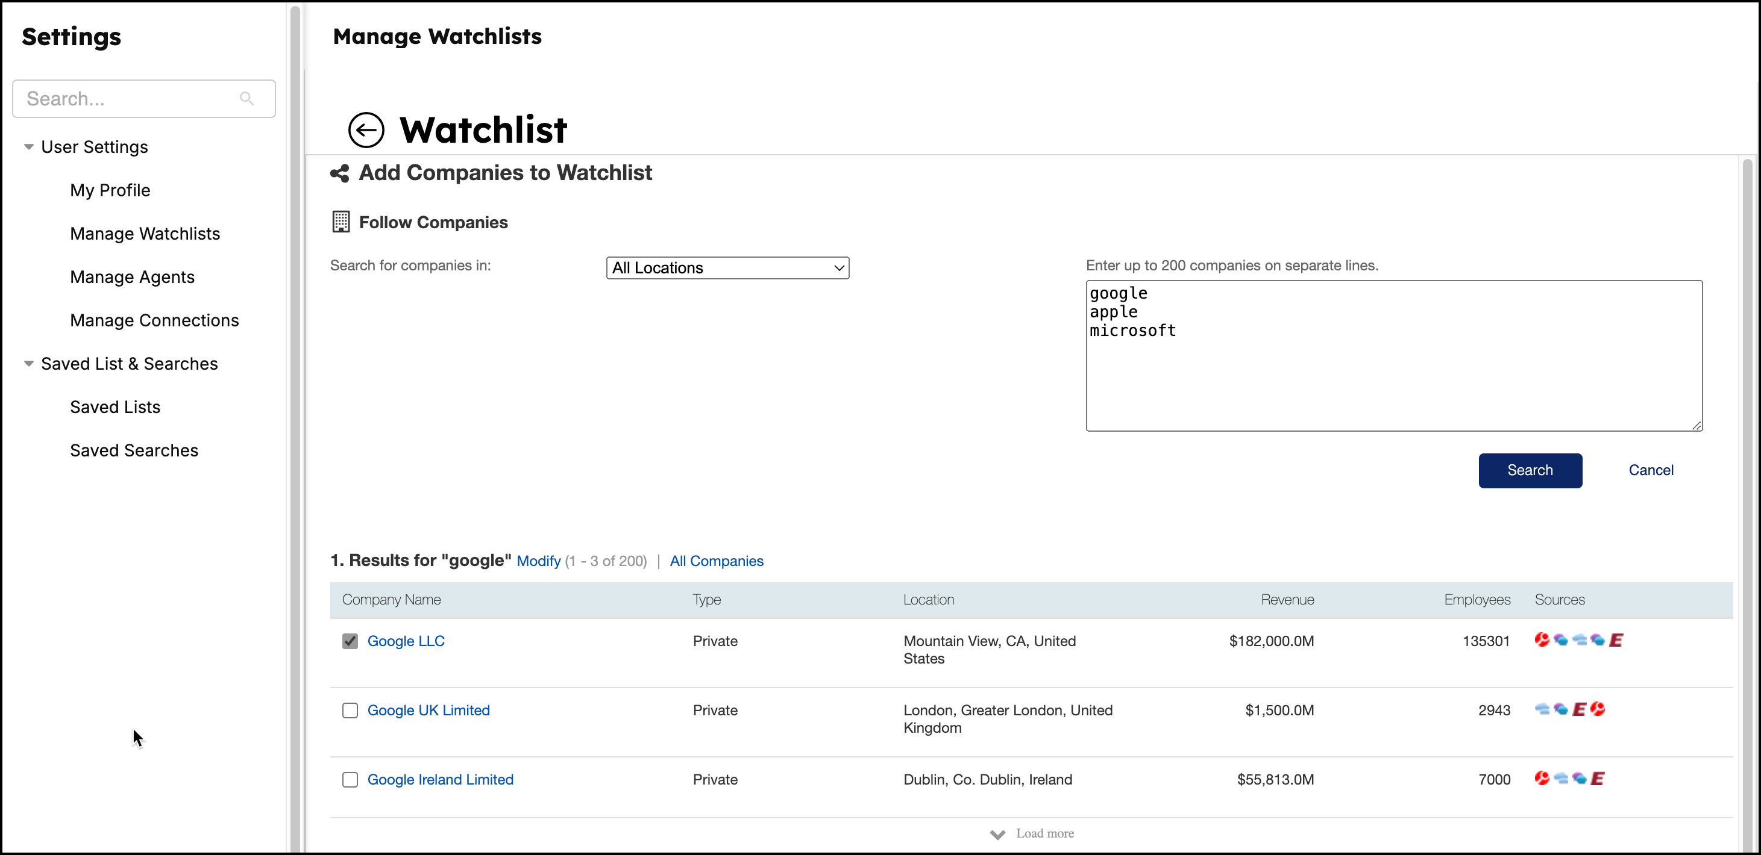The width and height of the screenshot is (1761, 855).
Task: Open the All Locations dropdown
Action: click(x=727, y=267)
